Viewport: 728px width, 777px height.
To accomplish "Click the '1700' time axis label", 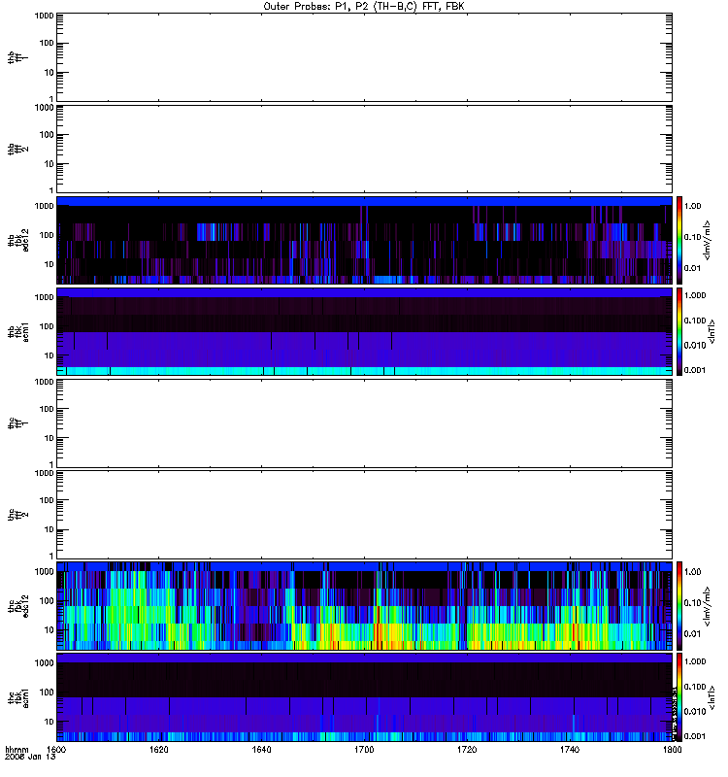I will tap(364, 750).
